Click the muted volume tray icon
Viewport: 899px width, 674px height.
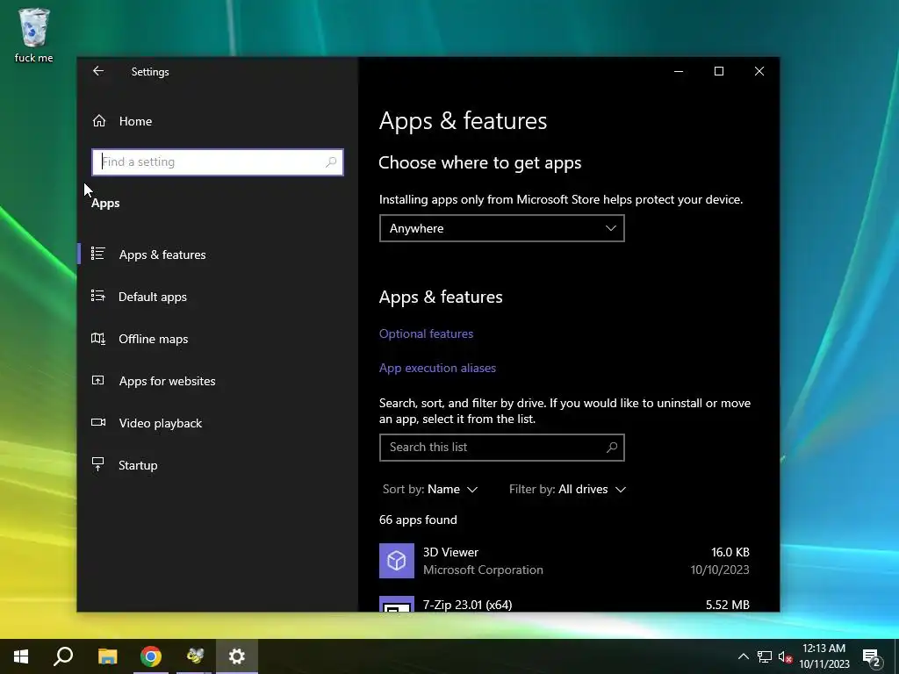pos(785,656)
